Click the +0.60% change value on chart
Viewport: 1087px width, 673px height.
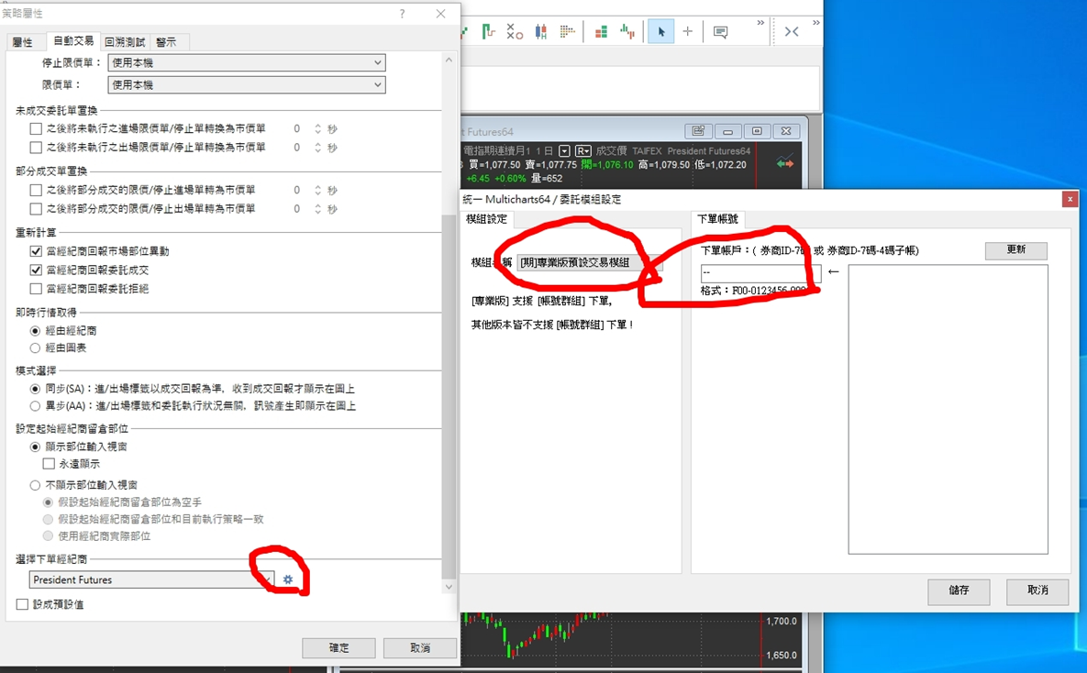pos(510,178)
